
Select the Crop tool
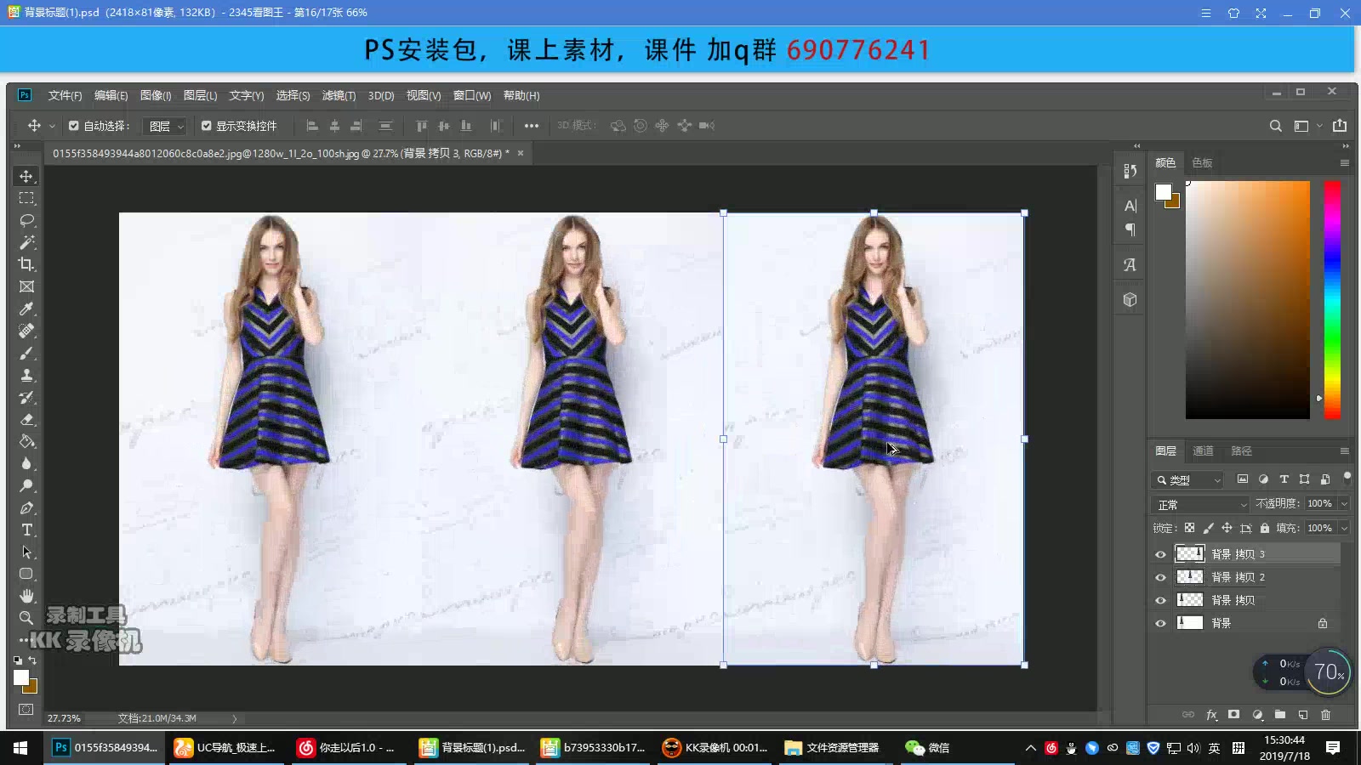[26, 264]
